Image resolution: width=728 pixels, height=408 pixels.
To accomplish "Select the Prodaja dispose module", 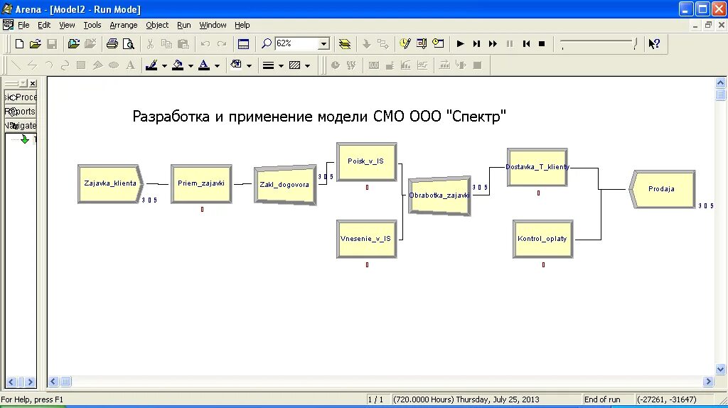I will pos(662,189).
